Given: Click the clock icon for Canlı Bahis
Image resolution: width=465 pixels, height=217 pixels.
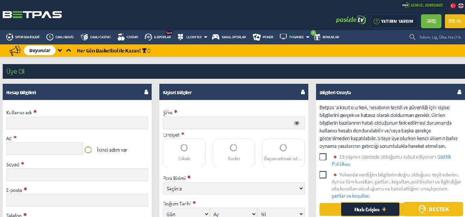Looking at the screenshot, I should point(50,37).
